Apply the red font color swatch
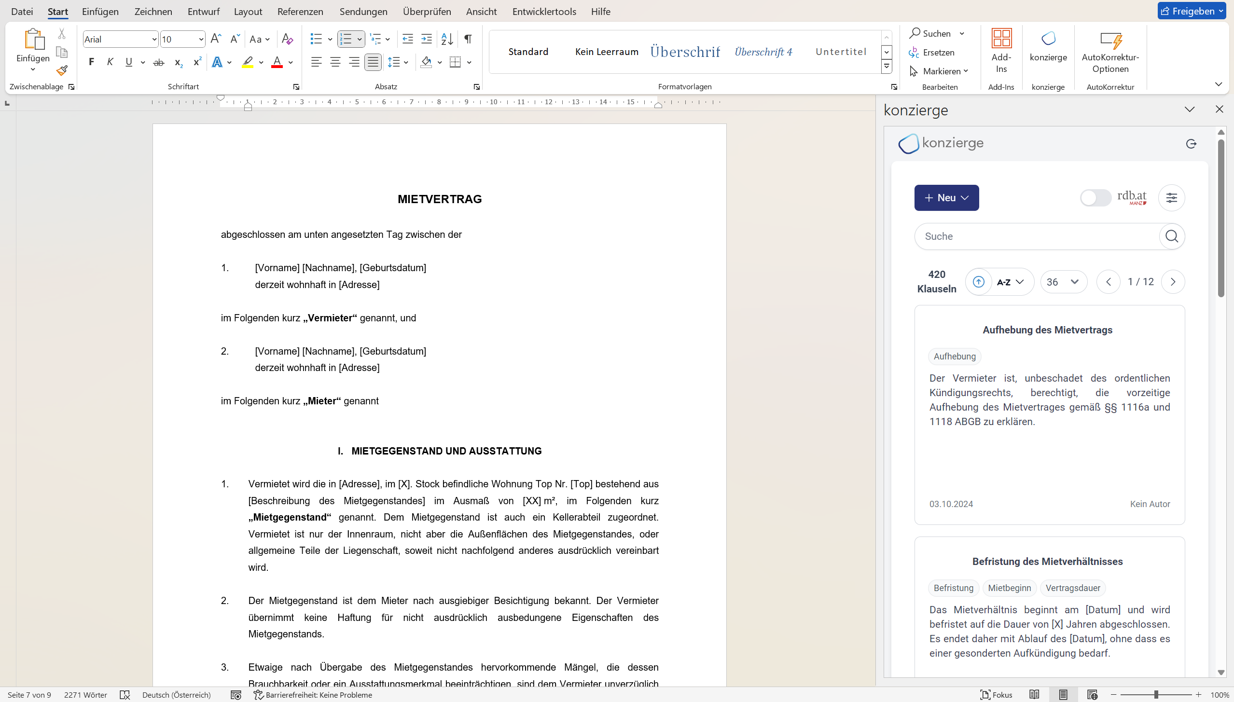The height and width of the screenshot is (702, 1234). tap(277, 62)
